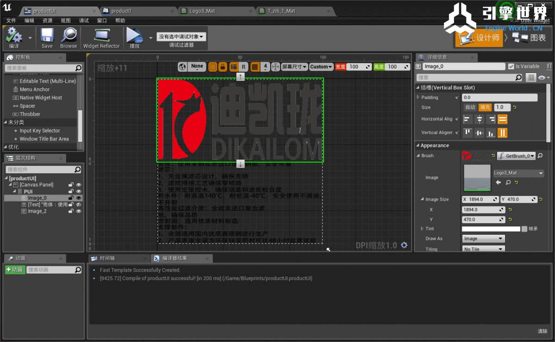The image size is (555, 342).
Task: Toggle the layout transform icon beside R
Action: tap(234, 67)
